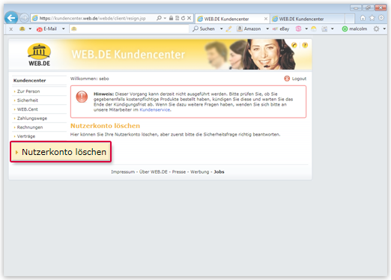391x280 pixels.
Task: Go back with the browser back arrow
Action: point(11,18)
